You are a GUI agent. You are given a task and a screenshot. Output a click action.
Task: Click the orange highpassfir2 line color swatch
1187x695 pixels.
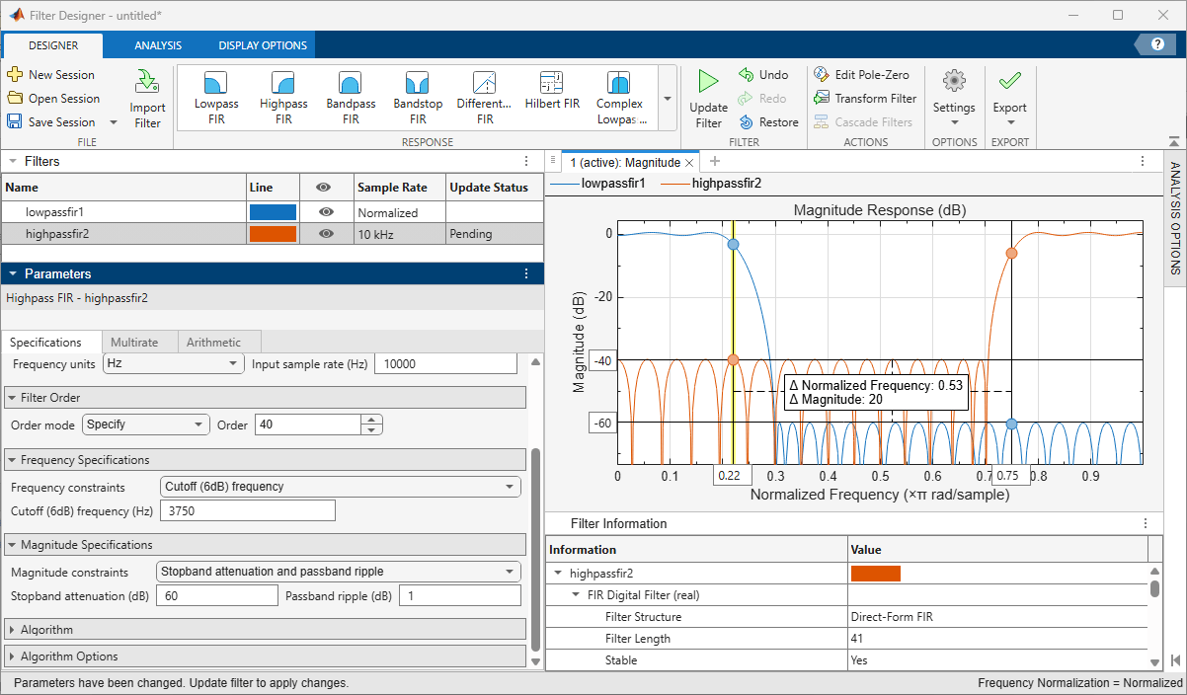coord(273,233)
